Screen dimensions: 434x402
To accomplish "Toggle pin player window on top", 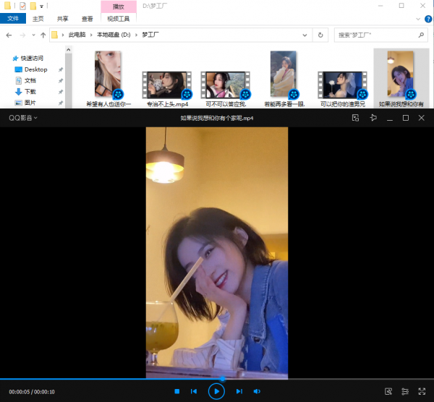I will pyautogui.click(x=373, y=117).
